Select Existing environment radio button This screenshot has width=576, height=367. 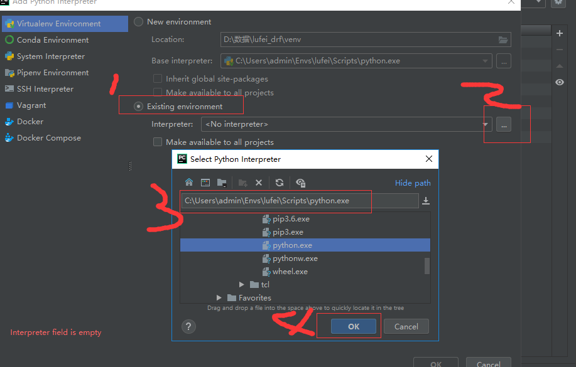pyautogui.click(x=138, y=107)
